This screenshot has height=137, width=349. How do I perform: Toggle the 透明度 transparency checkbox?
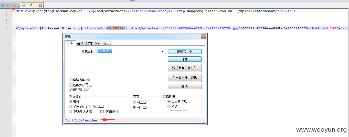point(164,97)
